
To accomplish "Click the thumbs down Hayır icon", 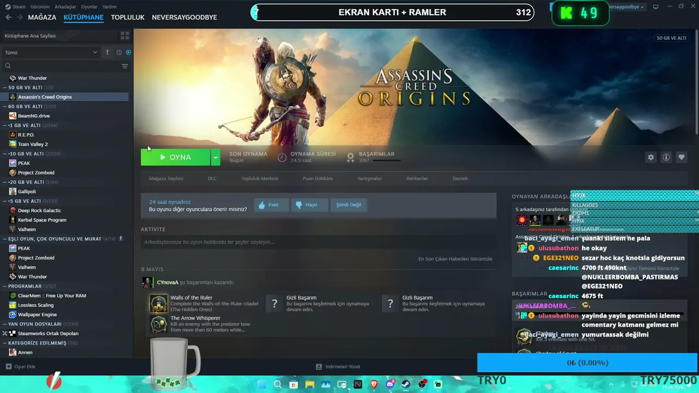I will pyautogui.click(x=299, y=205).
